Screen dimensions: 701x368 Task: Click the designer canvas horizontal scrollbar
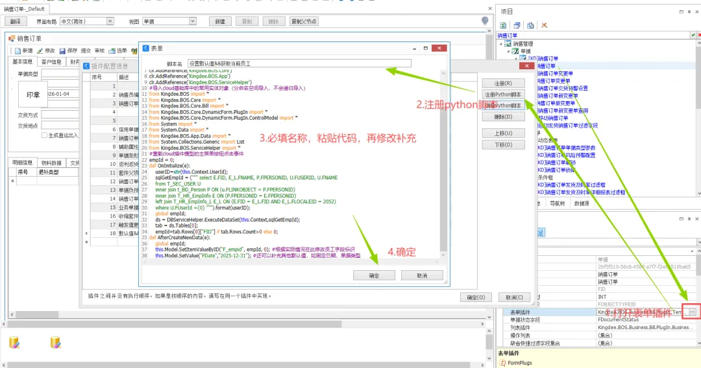click(244, 324)
